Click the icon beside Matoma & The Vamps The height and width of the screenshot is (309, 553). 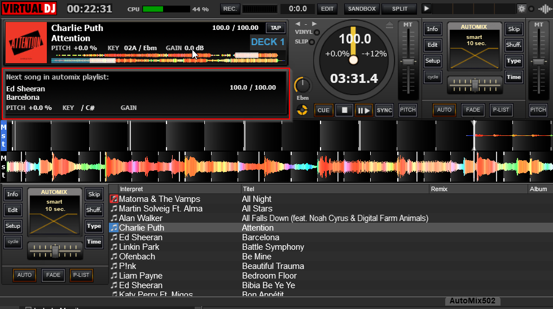[114, 199]
